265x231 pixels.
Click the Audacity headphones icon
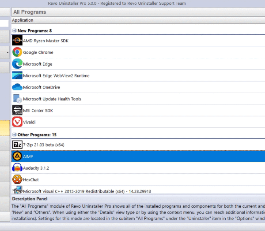[x=17, y=168]
